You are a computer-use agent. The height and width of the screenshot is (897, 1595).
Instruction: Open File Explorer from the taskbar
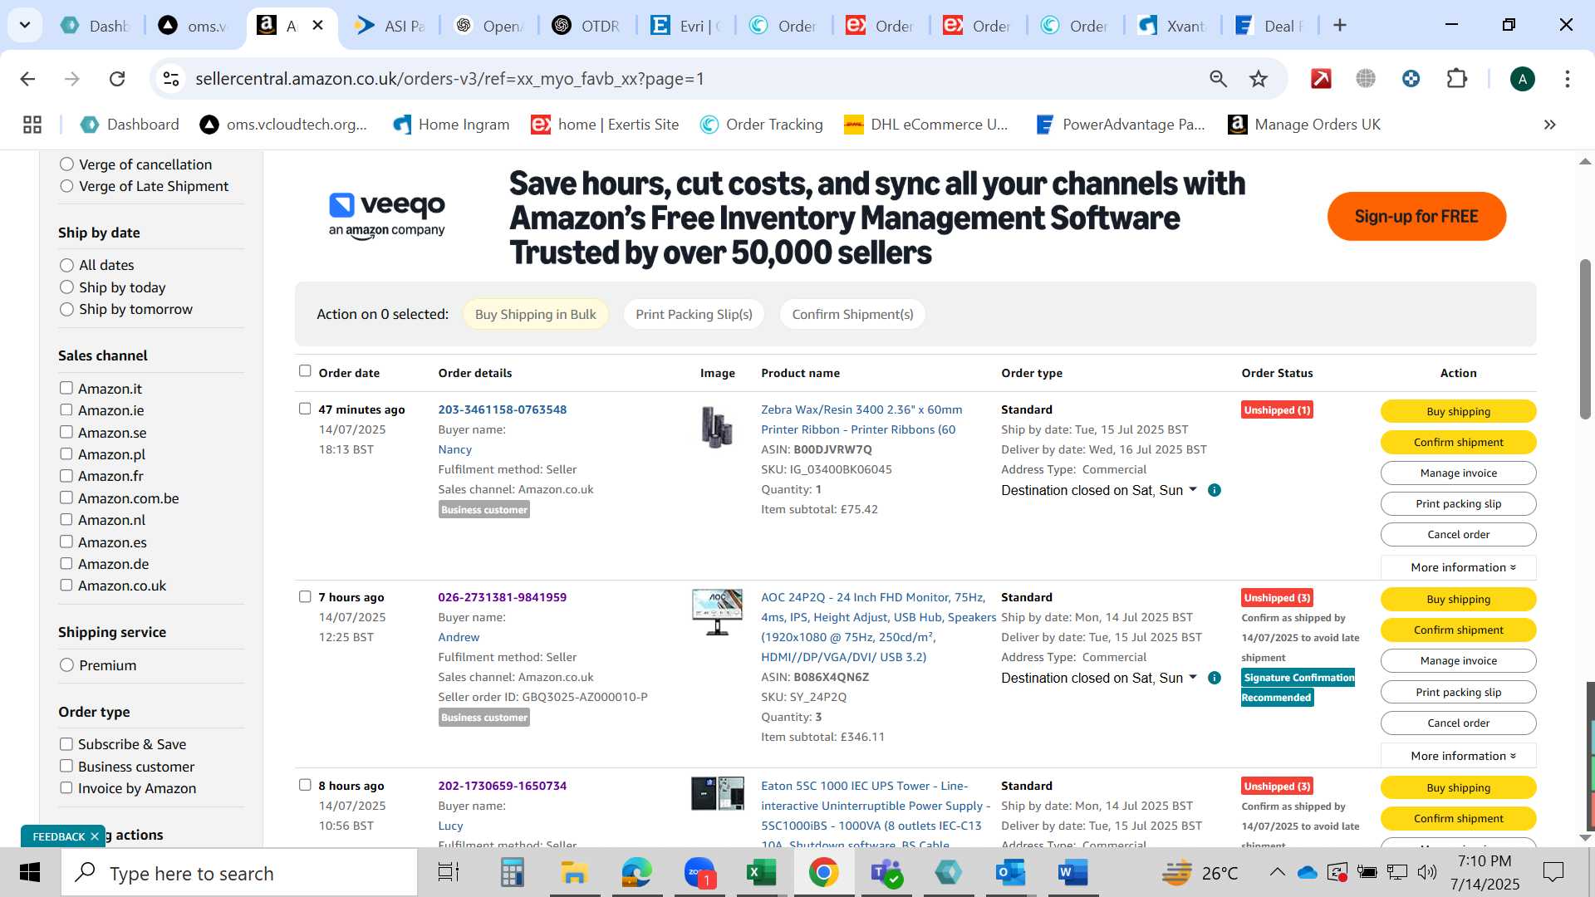(x=574, y=873)
